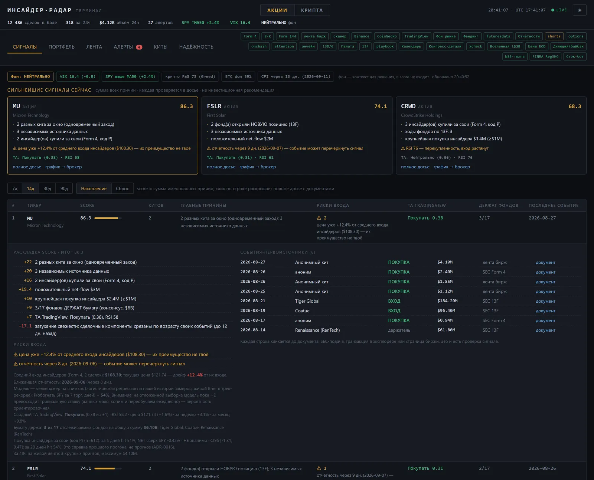Click the Фон: НЕЙТРАЛЬНО background chip
The width and height of the screenshot is (594, 480).
click(30, 76)
